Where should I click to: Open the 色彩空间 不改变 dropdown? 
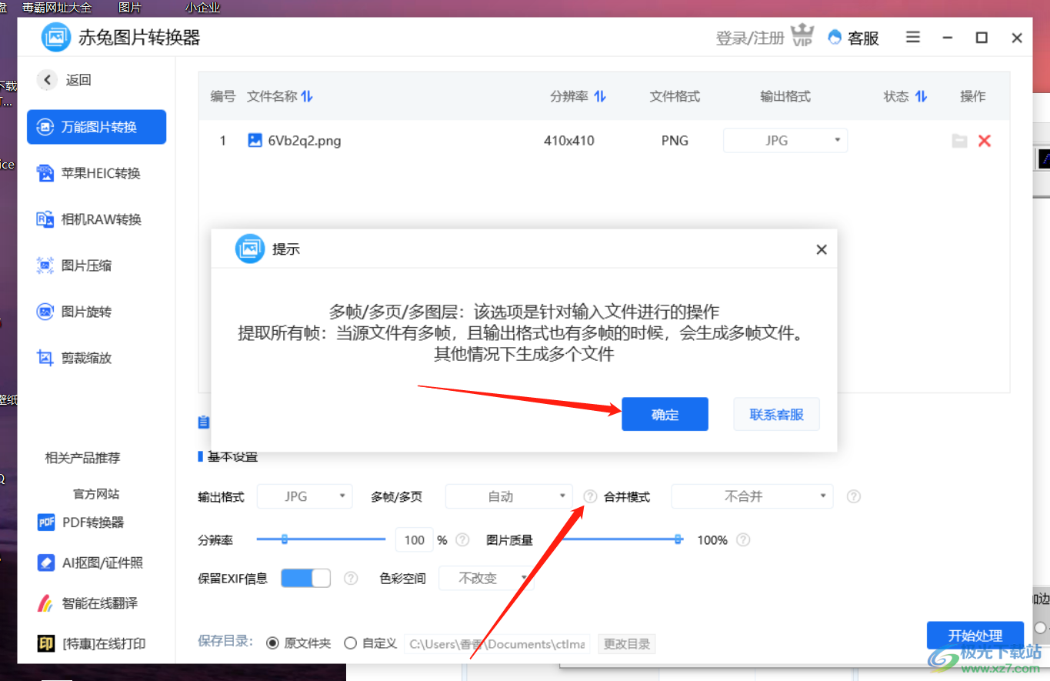tap(486, 578)
